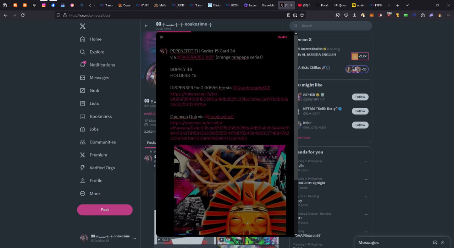
Task: Follow NFT kid "Keith Berry"
Action: (x=360, y=111)
